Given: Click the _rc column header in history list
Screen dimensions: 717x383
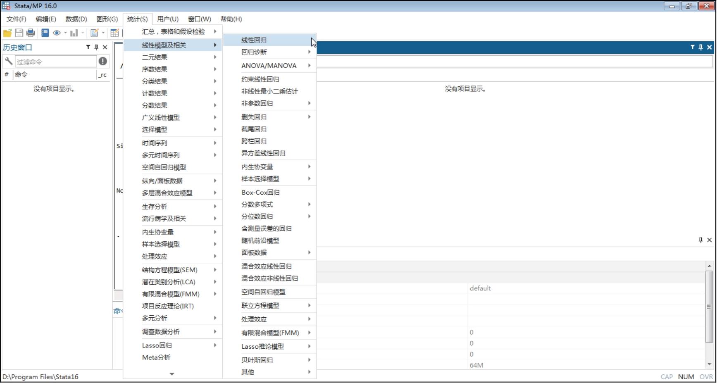Looking at the screenshot, I should tap(102, 75).
